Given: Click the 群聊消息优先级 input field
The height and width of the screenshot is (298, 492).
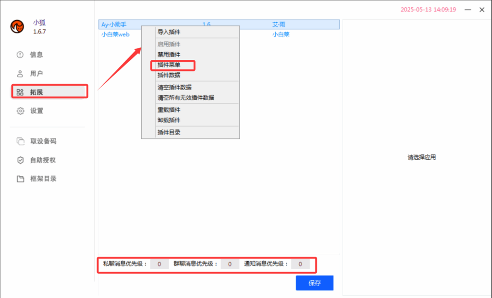Looking at the screenshot, I should (230, 264).
